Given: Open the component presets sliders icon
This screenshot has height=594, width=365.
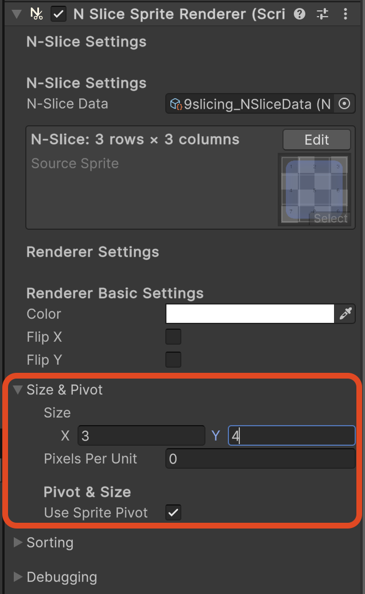Looking at the screenshot, I should 323,14.
